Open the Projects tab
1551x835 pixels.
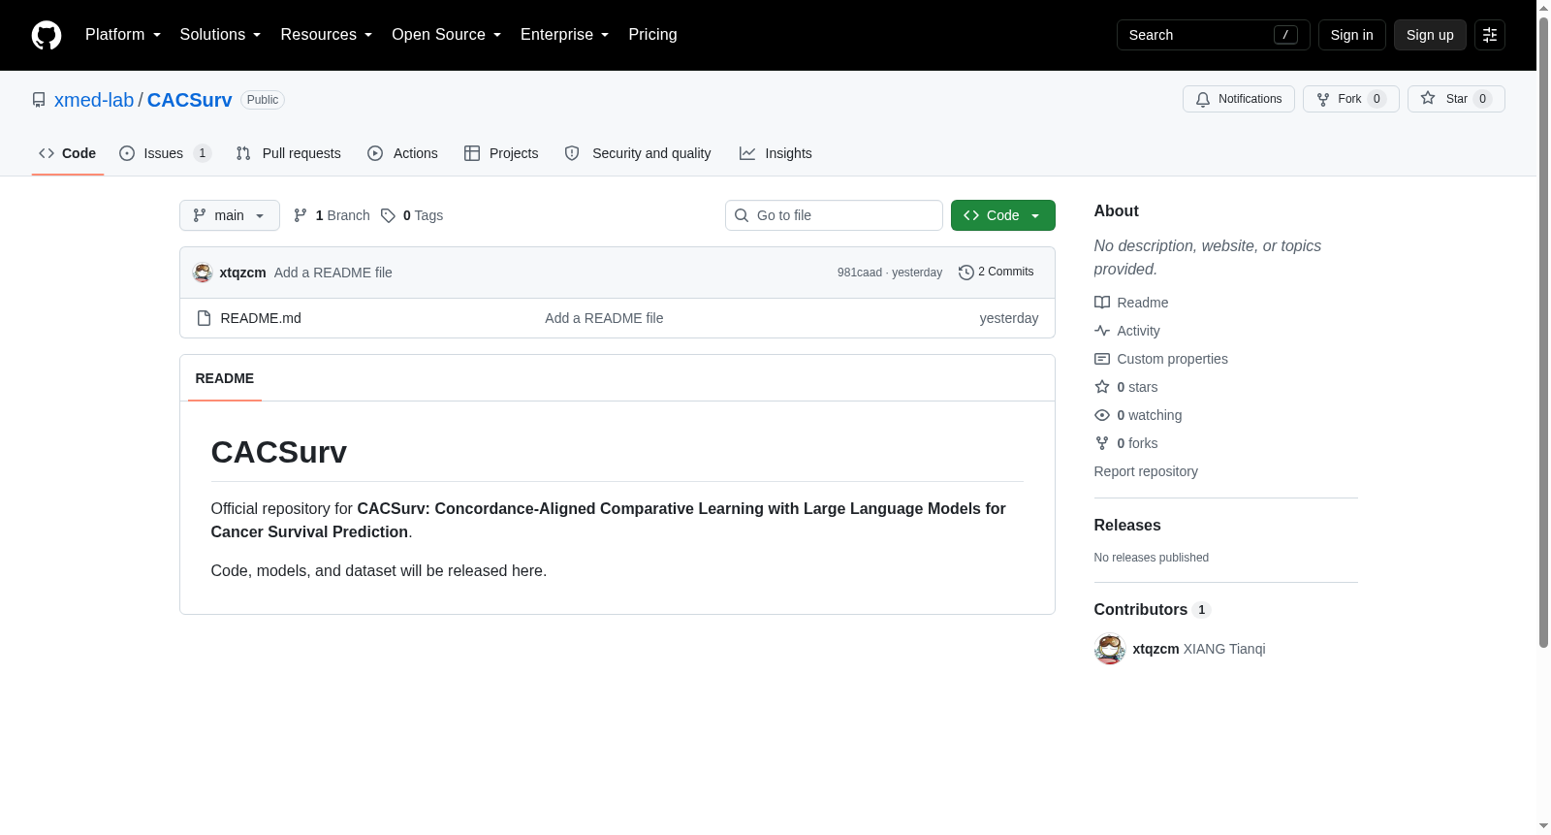point(501,153)
